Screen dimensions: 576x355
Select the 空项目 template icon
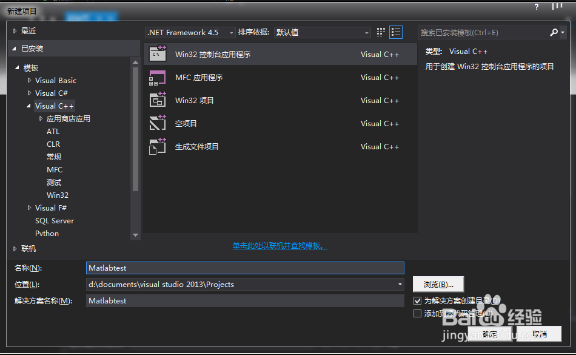click(157, 123)
